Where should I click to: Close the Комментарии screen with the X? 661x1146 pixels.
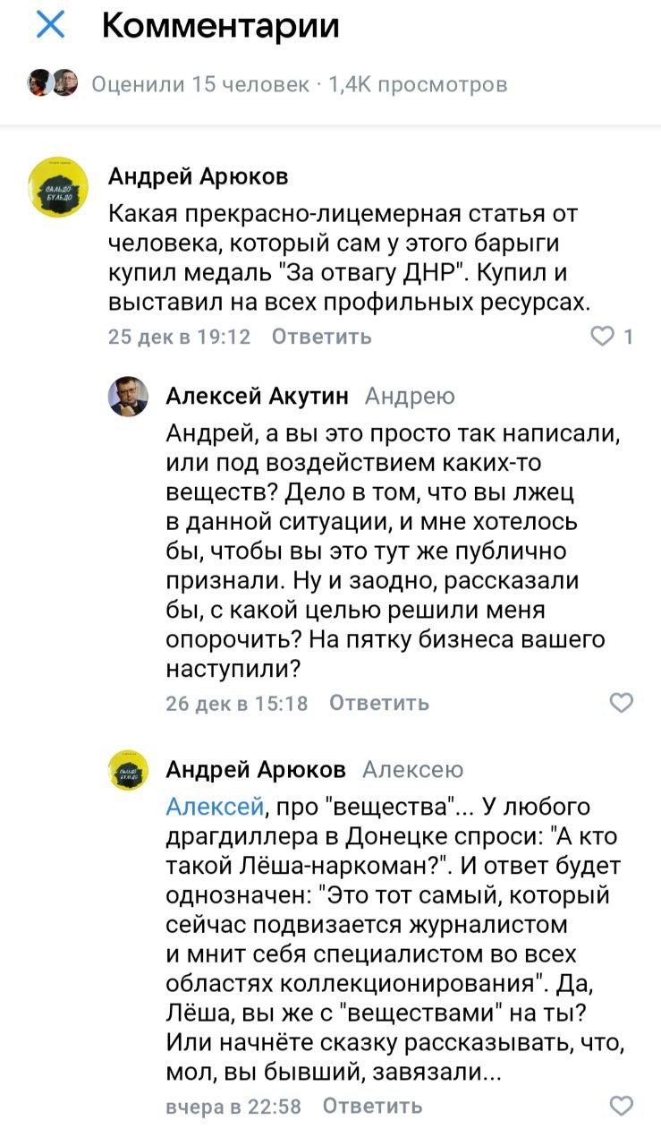pos(50,26)
